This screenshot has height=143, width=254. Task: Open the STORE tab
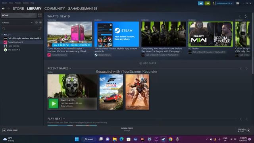point(18,8)
